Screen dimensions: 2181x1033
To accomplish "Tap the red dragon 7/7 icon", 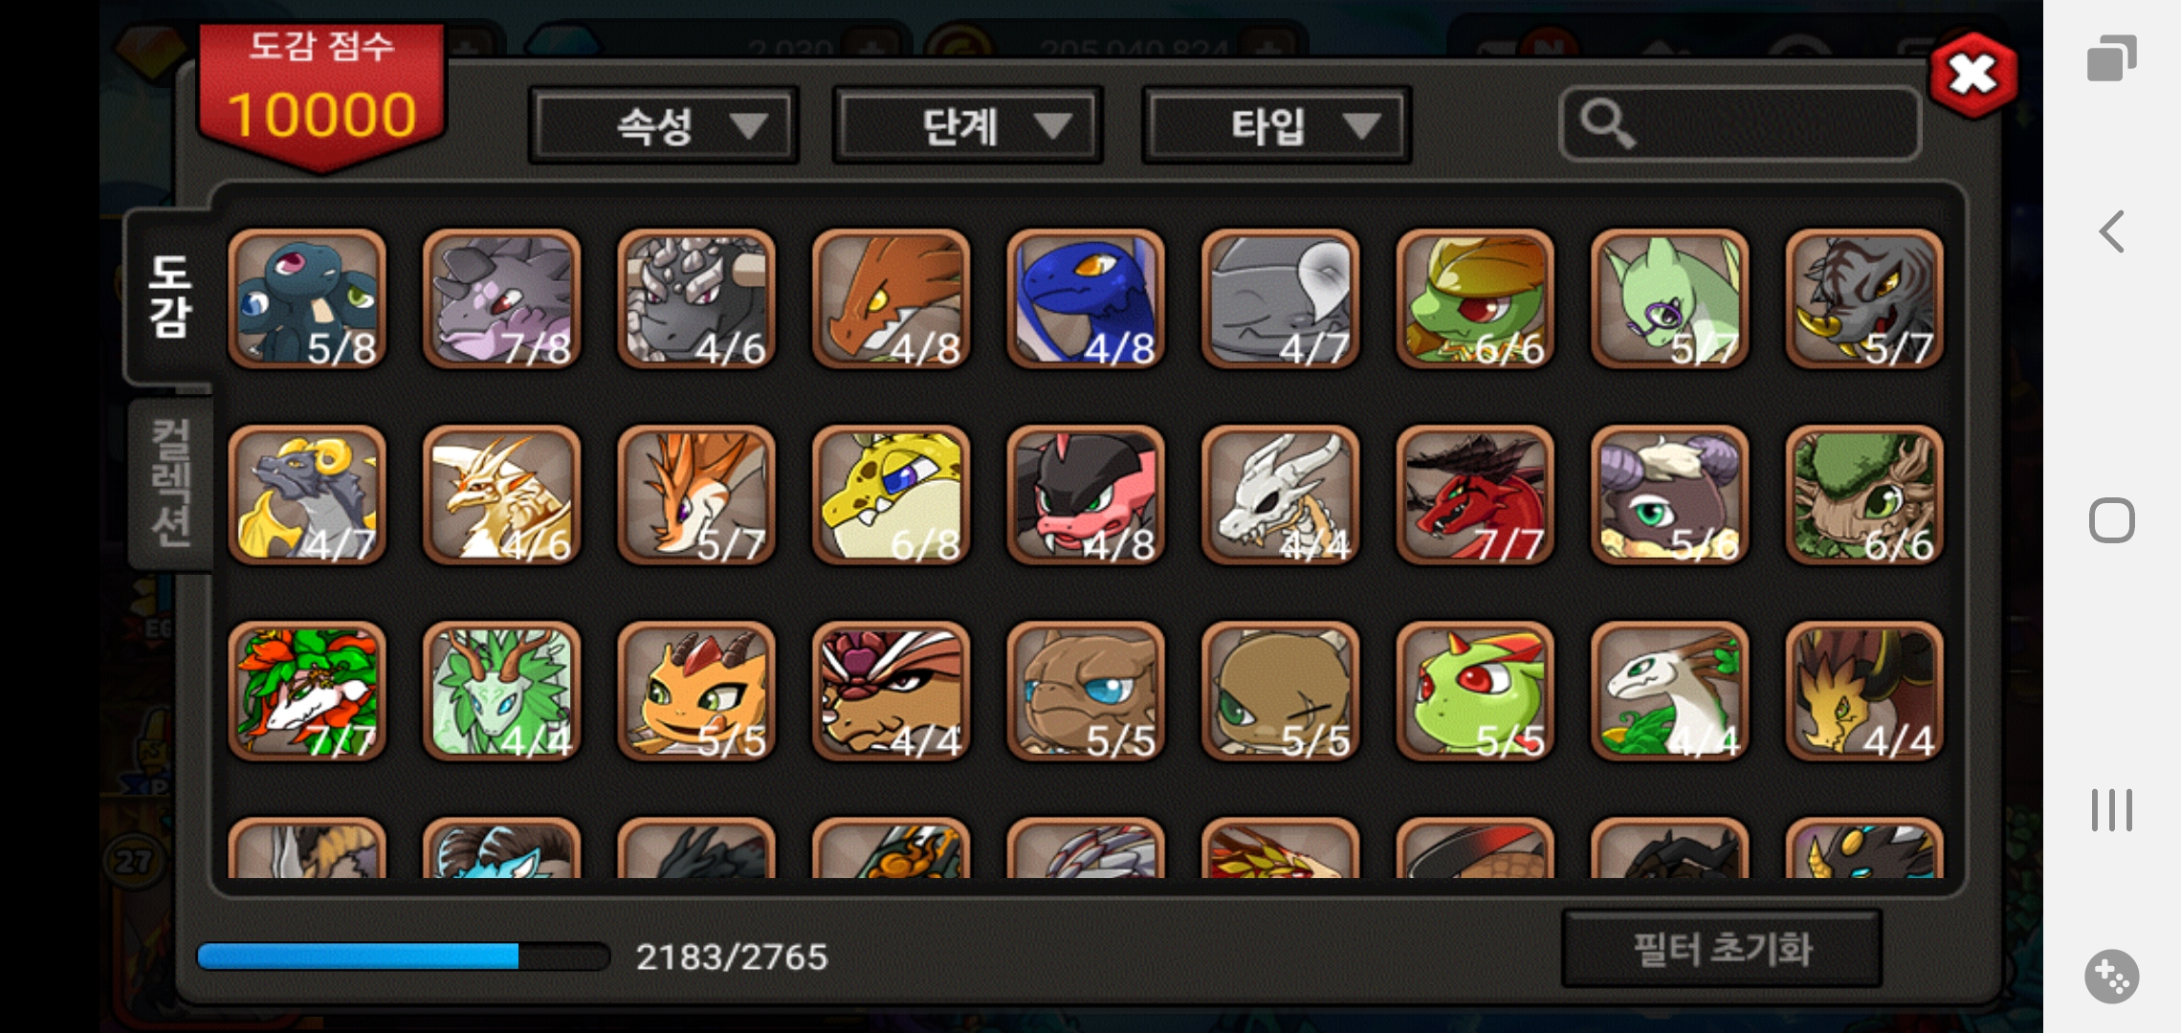I will point(1475,495).
